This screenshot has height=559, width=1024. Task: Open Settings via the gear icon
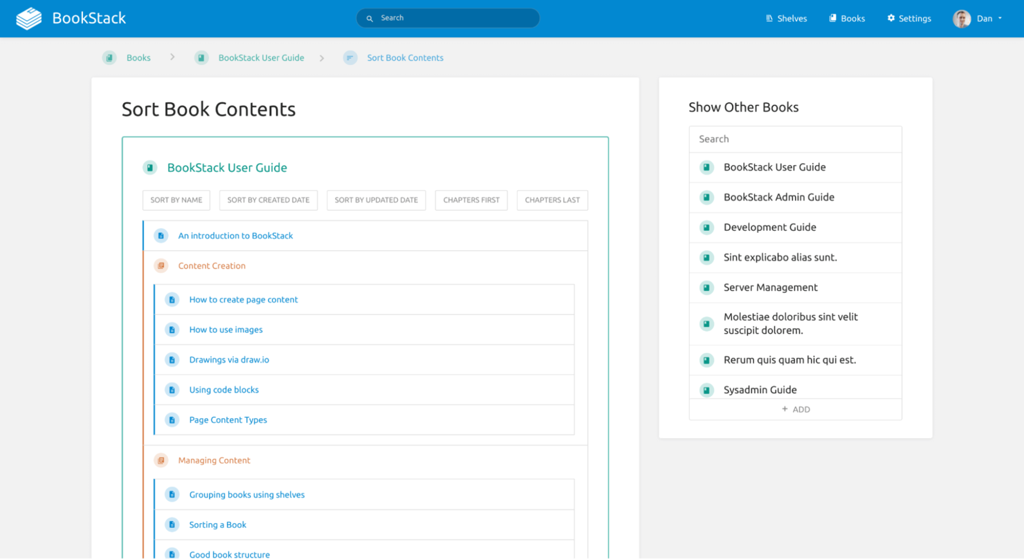890,18
